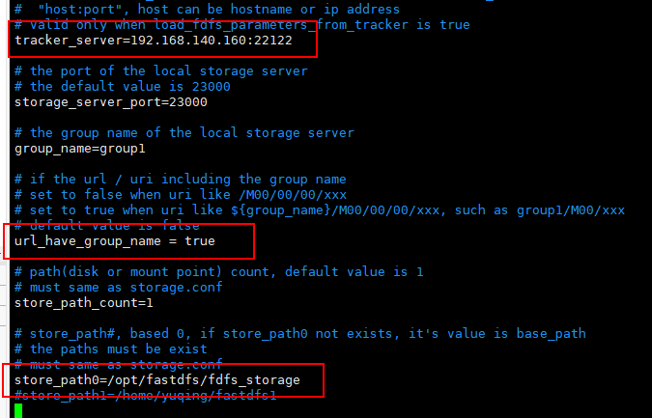
Task: Click comment about url / uri including group name
Action: pos(181,179)
